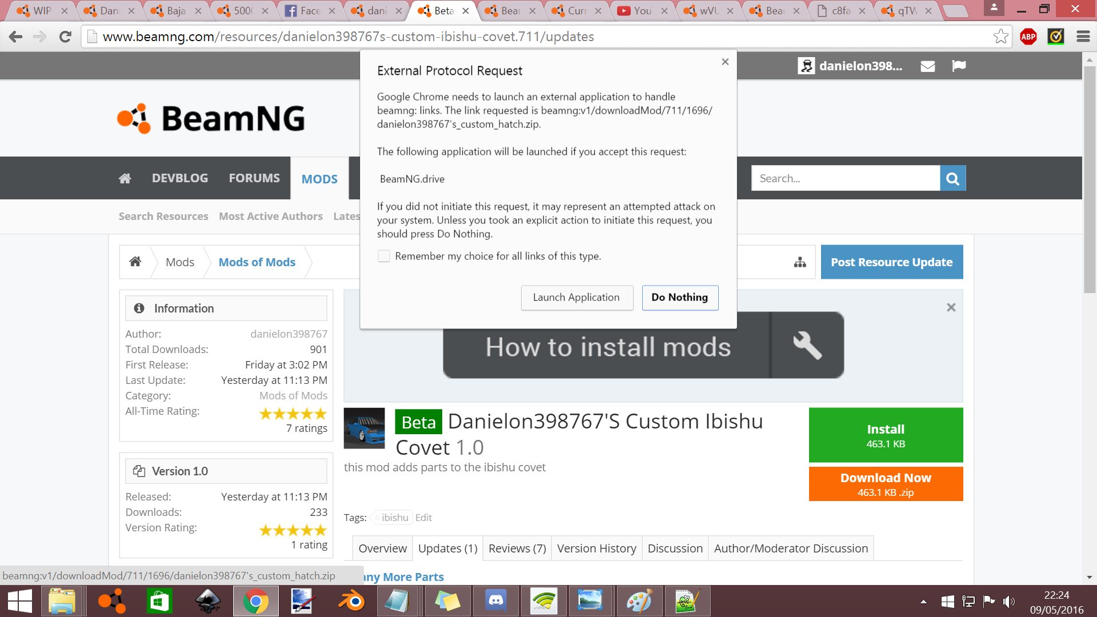The width and height of the screenshot is (1097, 617).
Task: Click the BeamNG logo
Action: (x=211, y=118)
